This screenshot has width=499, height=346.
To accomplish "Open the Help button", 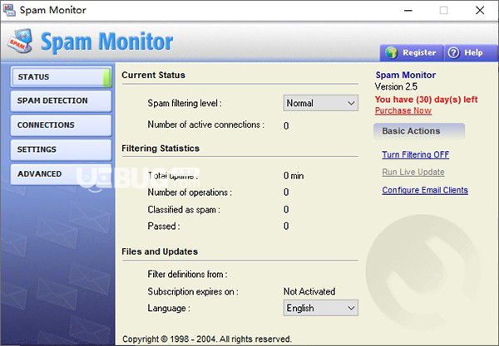I will point(471,53).
